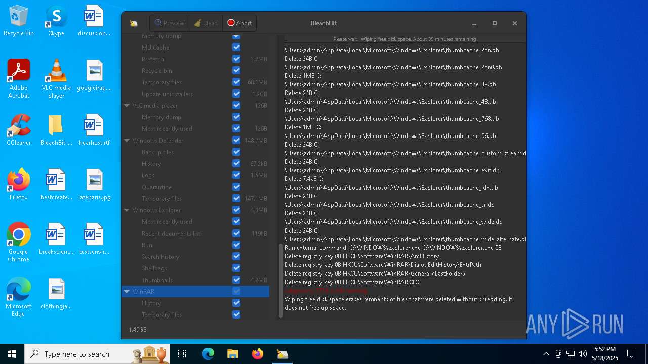Click the Temporary files row showing 68.1MB
The width and height of the screenshot is (648, 364).
click(195, 82)
